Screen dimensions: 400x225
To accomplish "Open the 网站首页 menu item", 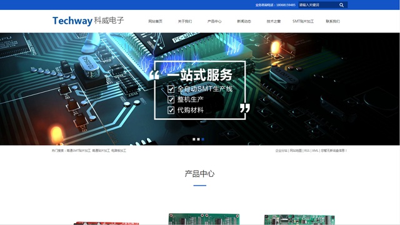I will click(x=156, y=21).
